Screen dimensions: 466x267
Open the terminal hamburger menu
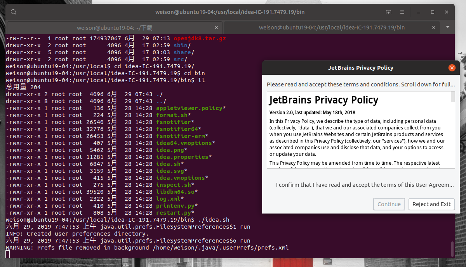pyautogui.click(x=402, y=12)
